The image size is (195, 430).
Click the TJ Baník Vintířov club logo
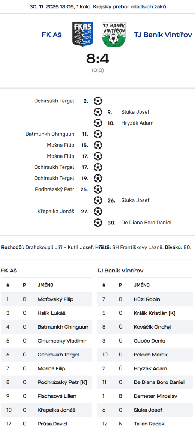114,35
